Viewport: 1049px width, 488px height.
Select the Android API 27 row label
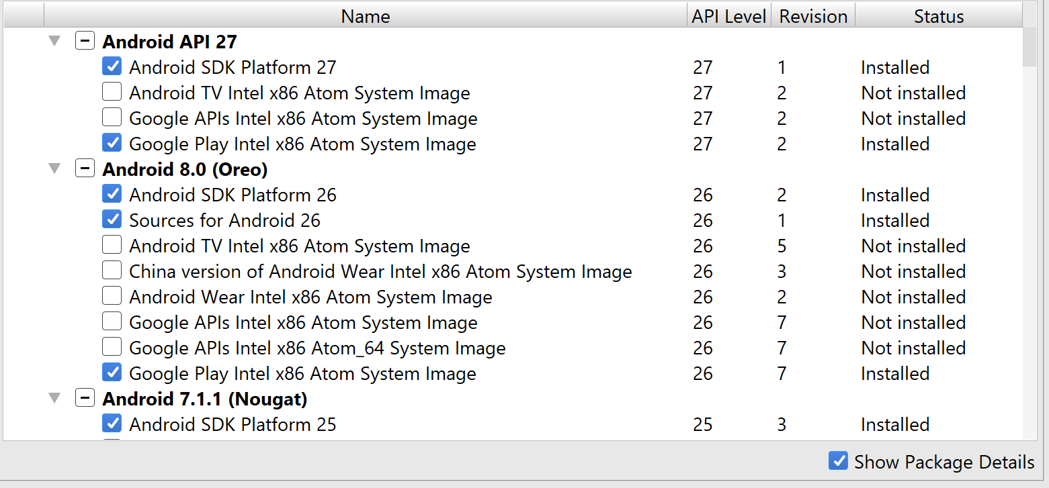coord(169,42)
